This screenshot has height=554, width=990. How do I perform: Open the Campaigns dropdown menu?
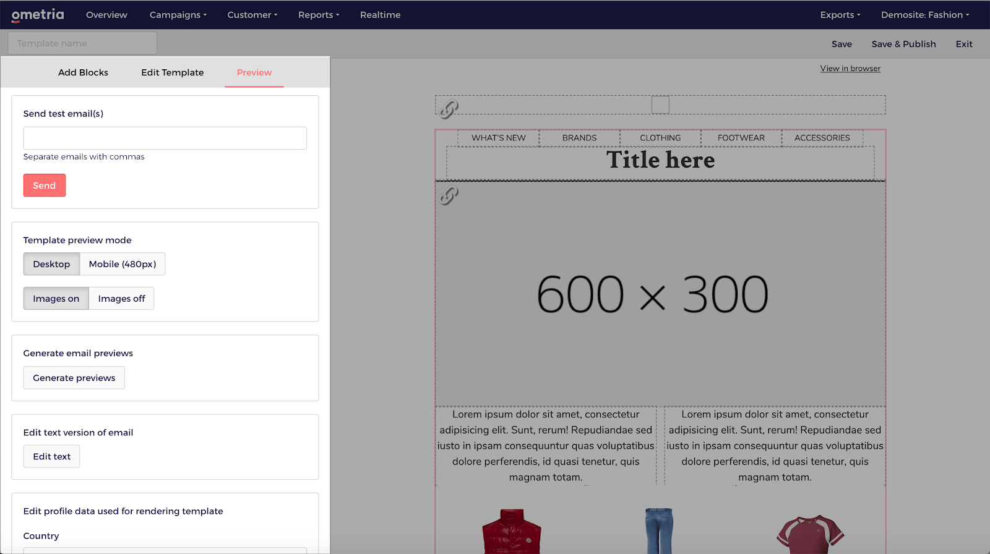(x=178, y=15)
